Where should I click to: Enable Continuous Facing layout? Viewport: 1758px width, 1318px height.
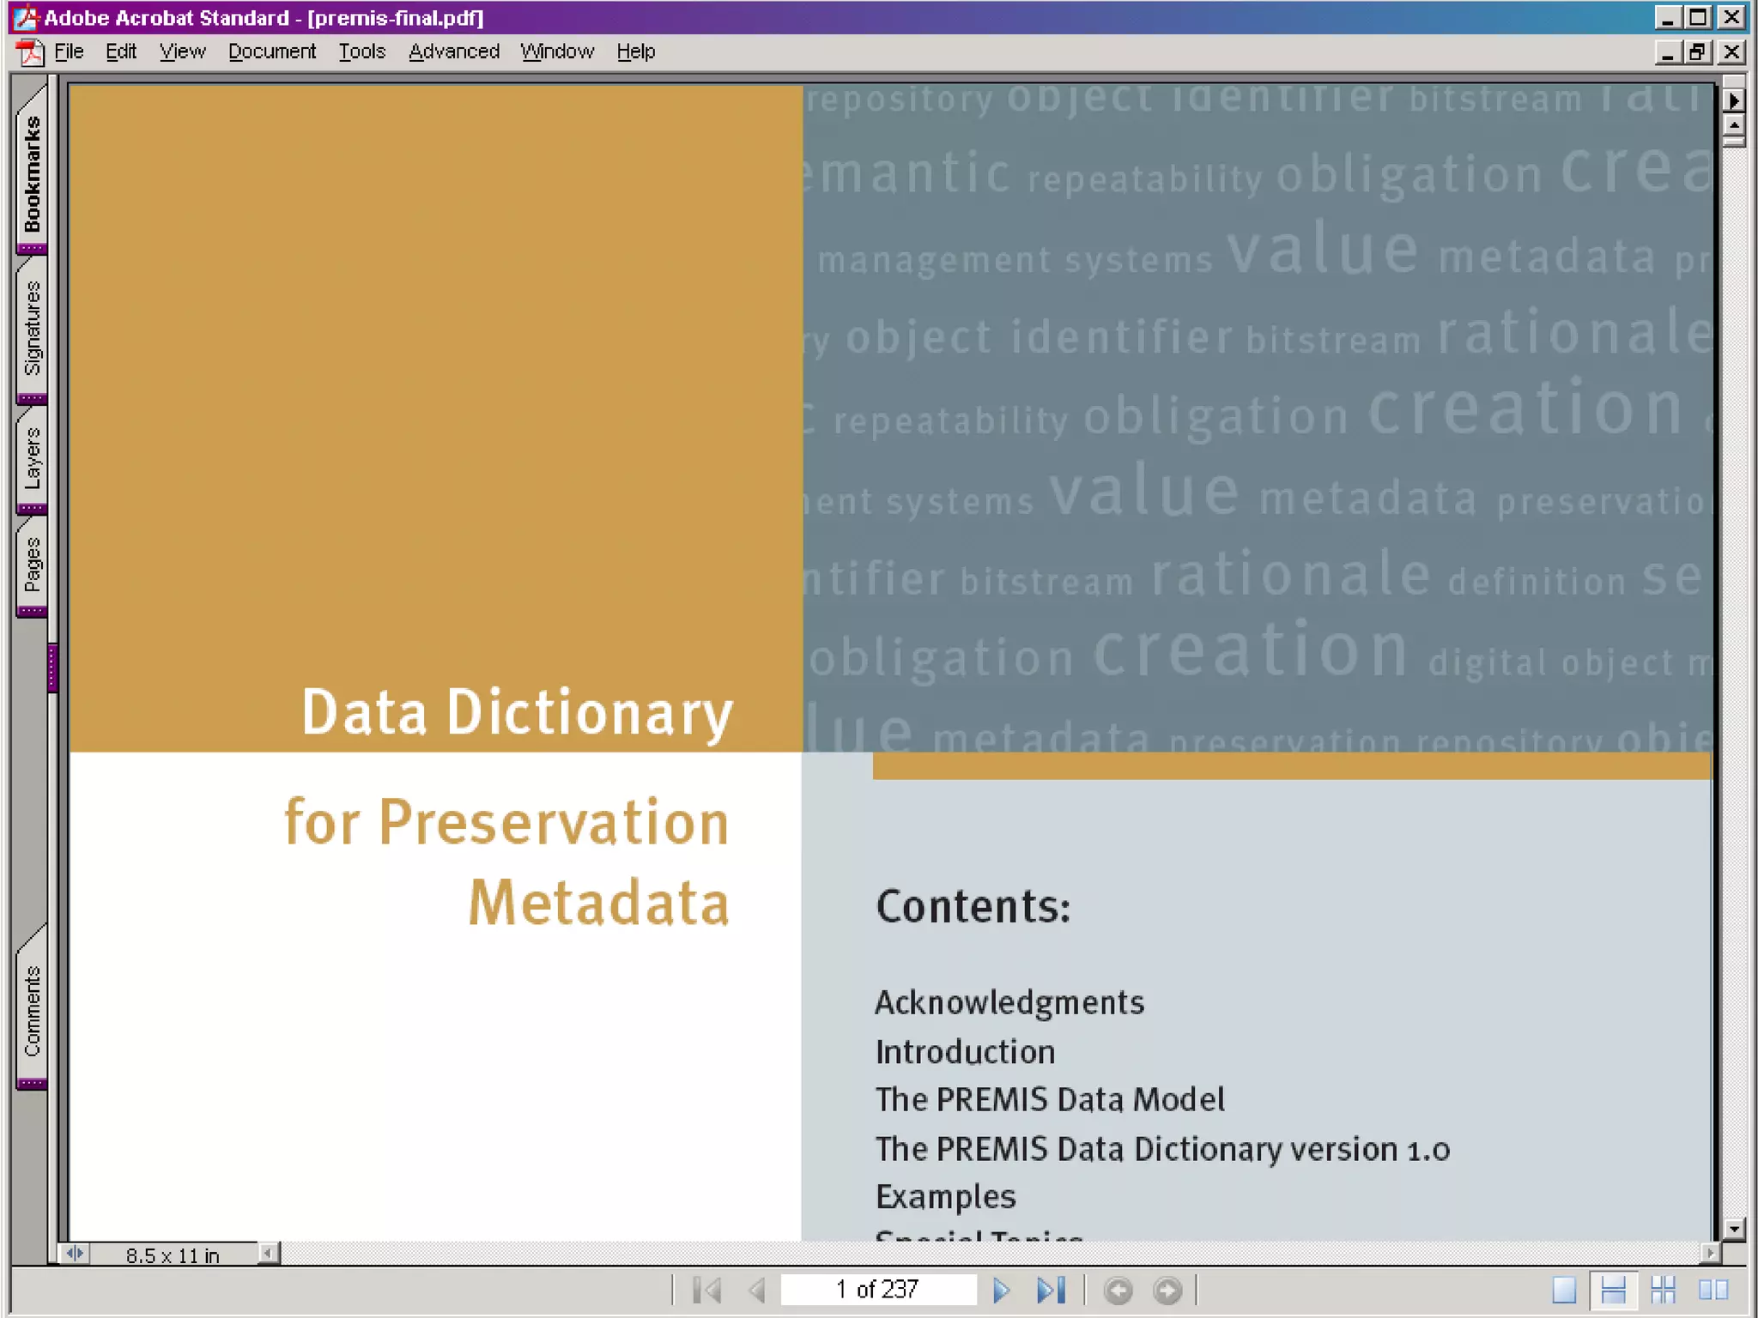coord(1664,1290)
